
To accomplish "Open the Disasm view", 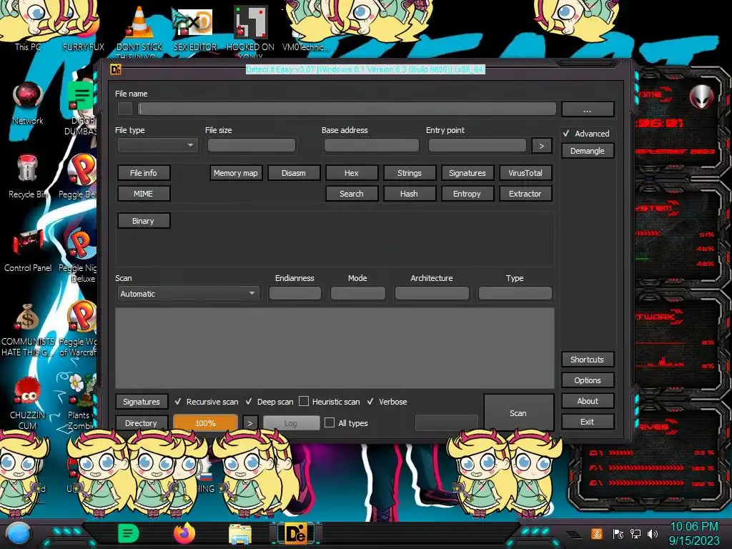I will coord(294,173).
